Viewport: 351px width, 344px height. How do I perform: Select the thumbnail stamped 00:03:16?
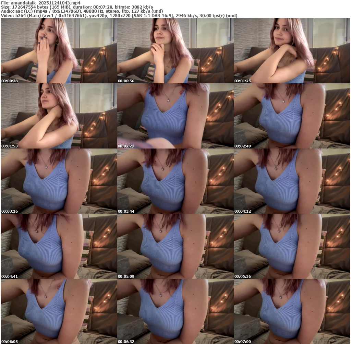tap(59, 181)
